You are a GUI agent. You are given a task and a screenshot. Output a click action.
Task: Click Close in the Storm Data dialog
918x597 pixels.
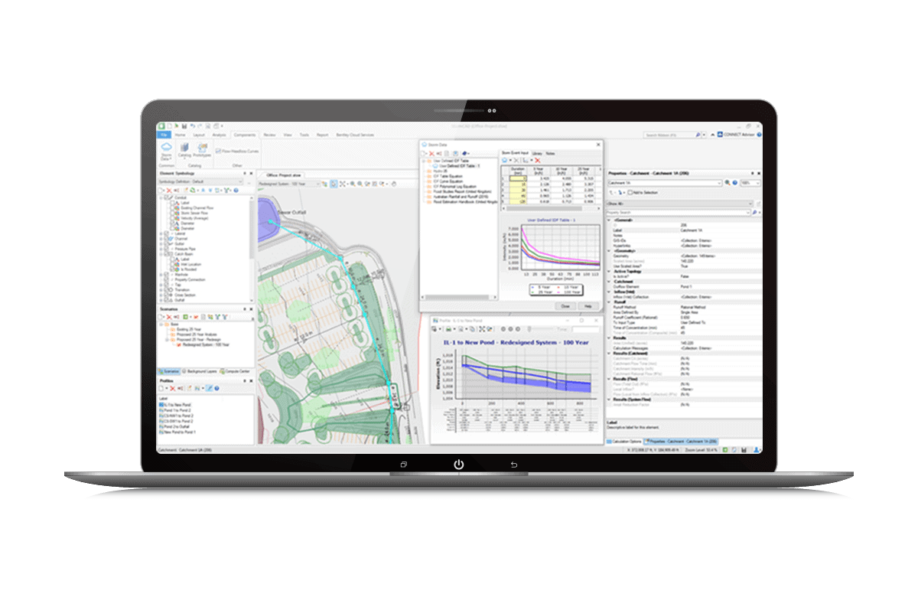(565, 305)
